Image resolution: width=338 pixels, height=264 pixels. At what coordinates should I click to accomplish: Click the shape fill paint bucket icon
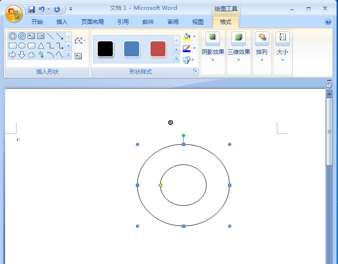point(187,37)
